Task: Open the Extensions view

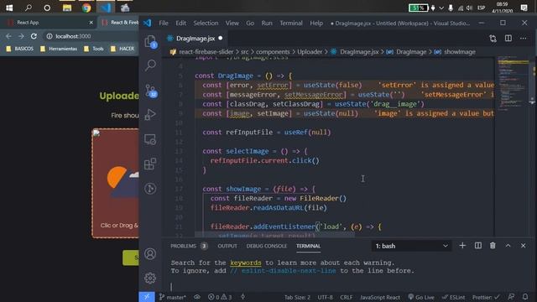Action: pyautogui.click(x=150, y=164)
